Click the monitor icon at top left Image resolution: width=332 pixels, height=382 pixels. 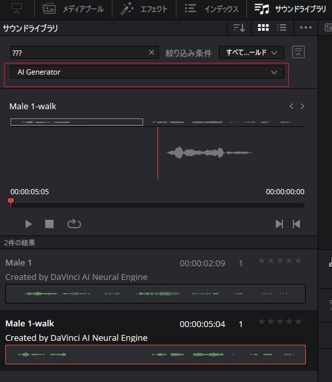pyautogui.click(x=17, y=9)
